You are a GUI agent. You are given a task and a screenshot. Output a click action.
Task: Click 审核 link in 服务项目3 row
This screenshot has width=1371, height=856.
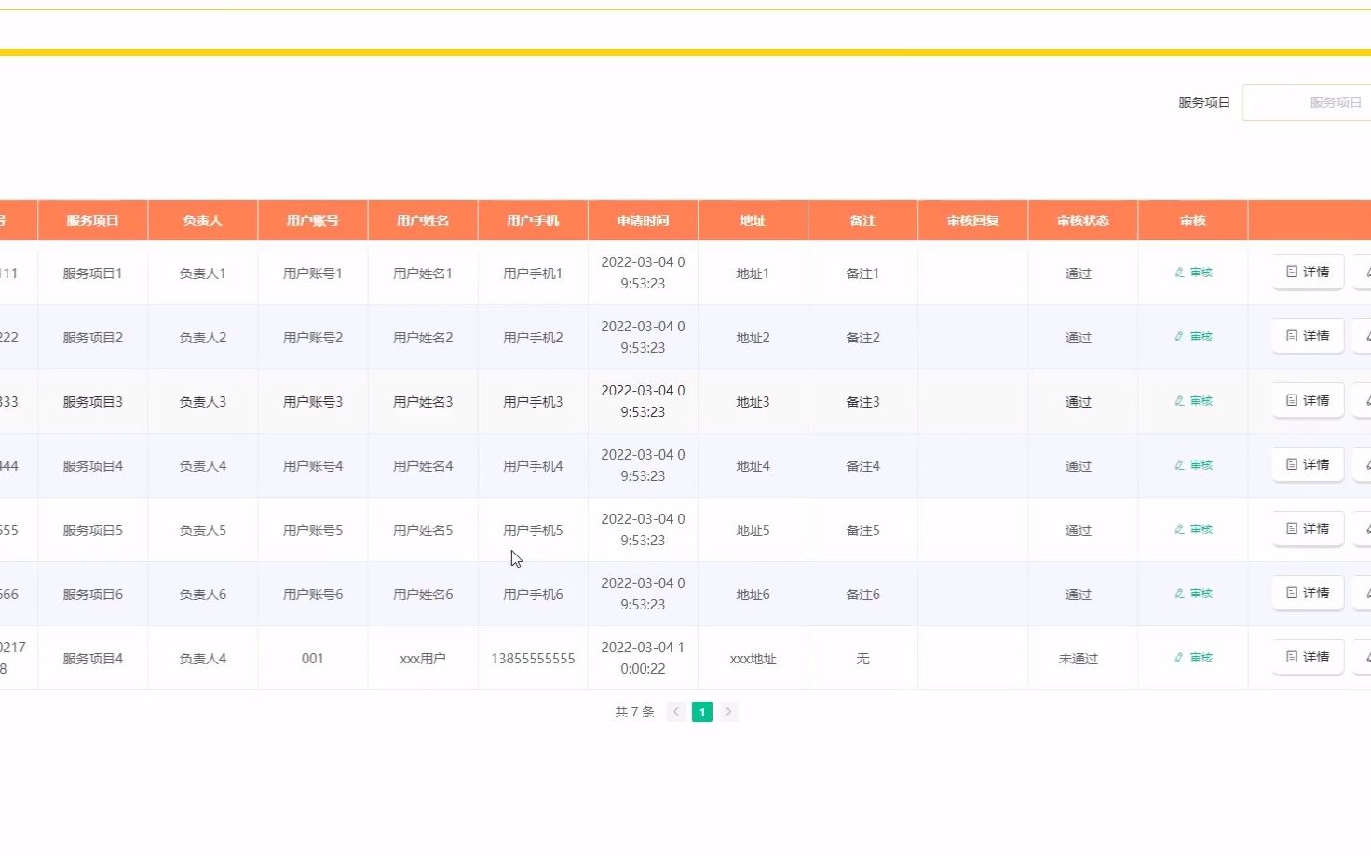coord(1193,401)
